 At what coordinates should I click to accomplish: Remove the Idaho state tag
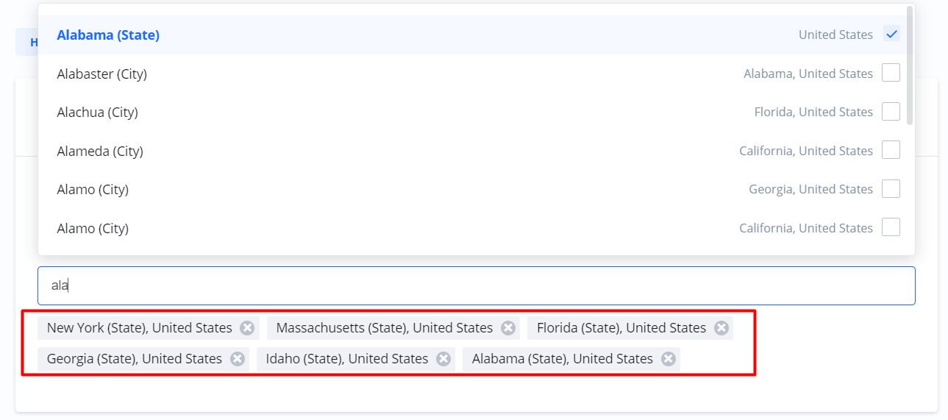[443, 359]
